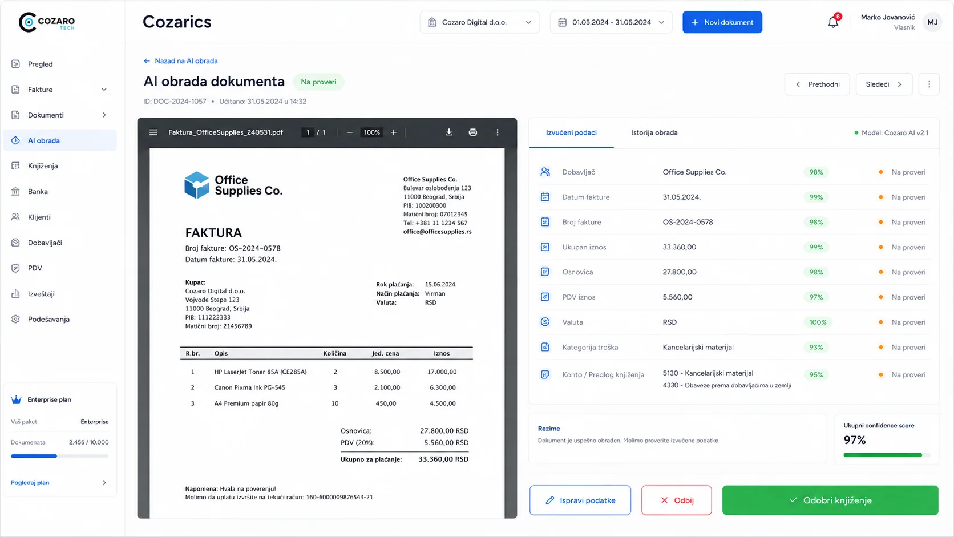954x537 pixels.
Task: Click the PDV iznos field icon
Action: click(x=545, y=297)
